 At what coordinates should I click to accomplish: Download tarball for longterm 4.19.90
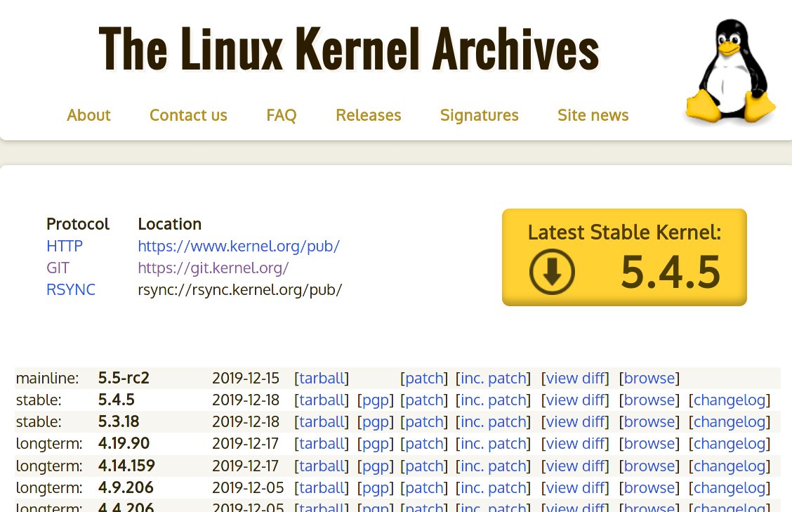click(322, 443)
